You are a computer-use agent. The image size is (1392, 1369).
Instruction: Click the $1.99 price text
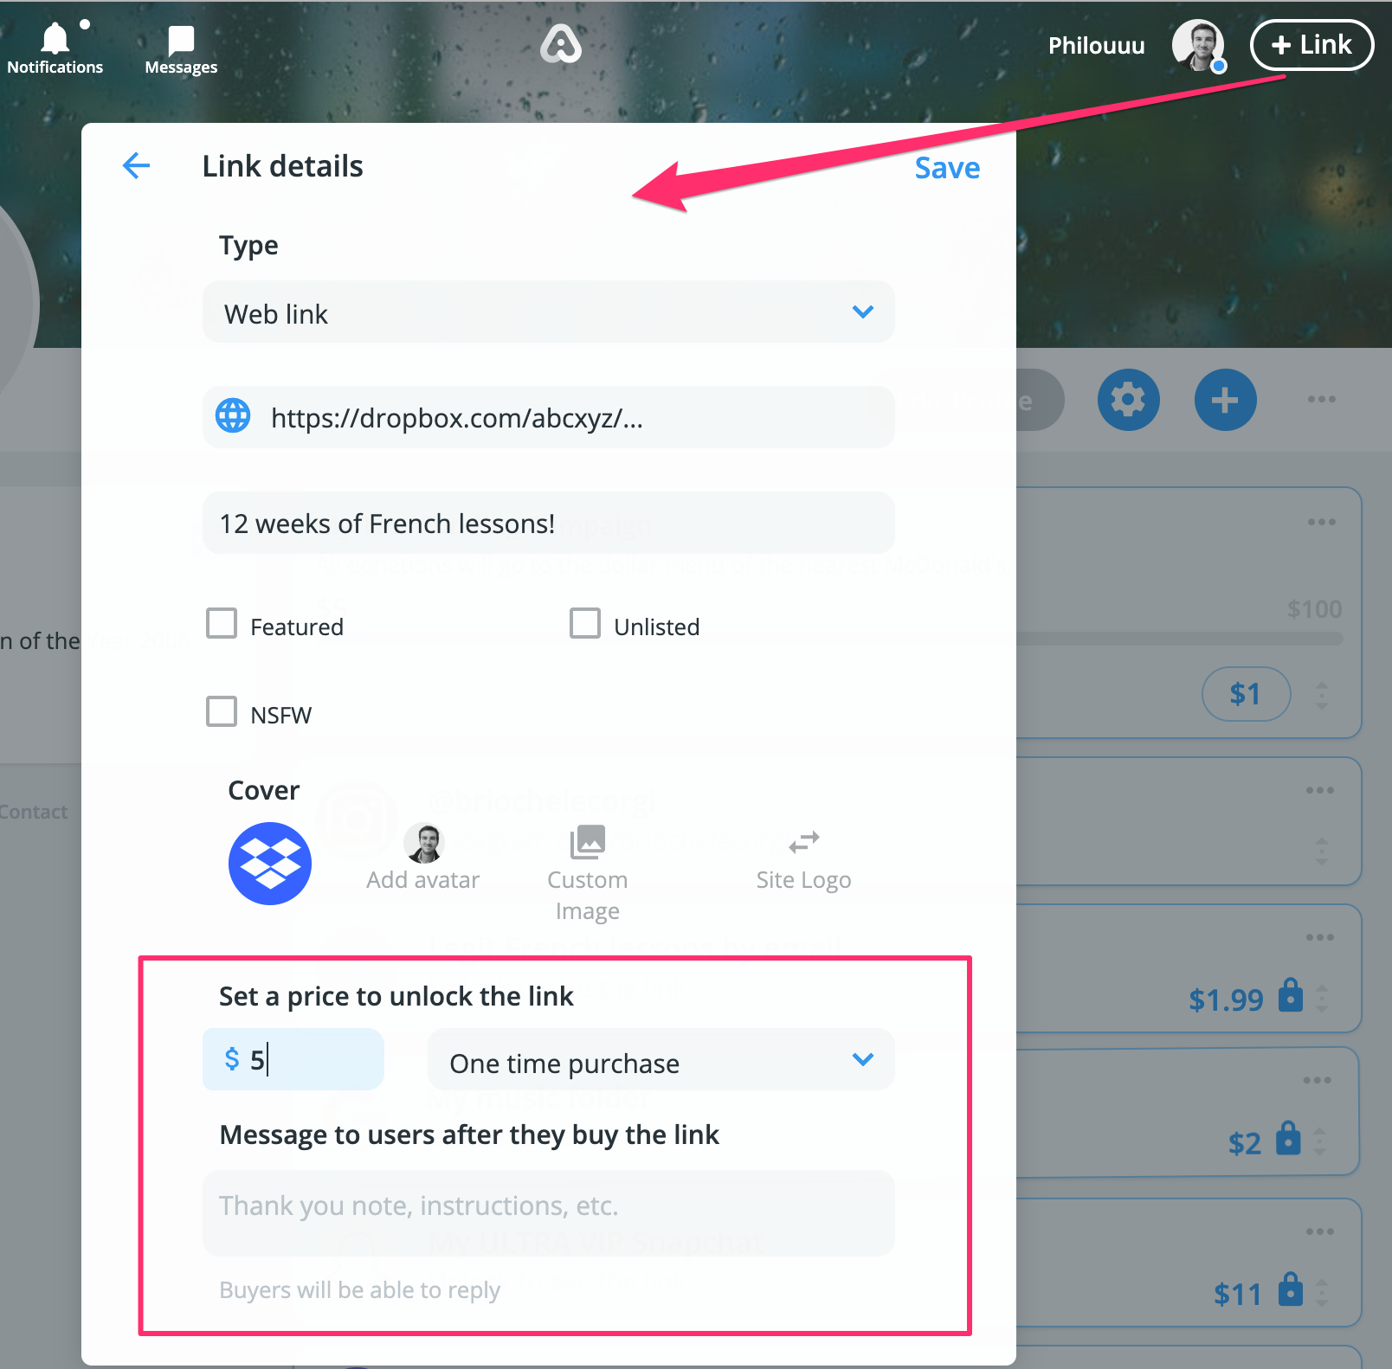point(1226,999)
